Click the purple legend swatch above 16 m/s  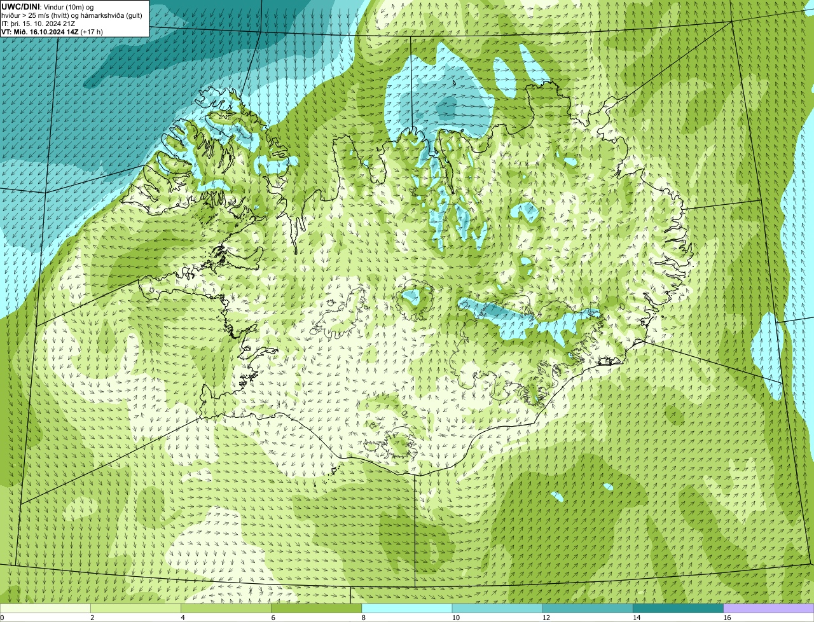tap(768, 608)
